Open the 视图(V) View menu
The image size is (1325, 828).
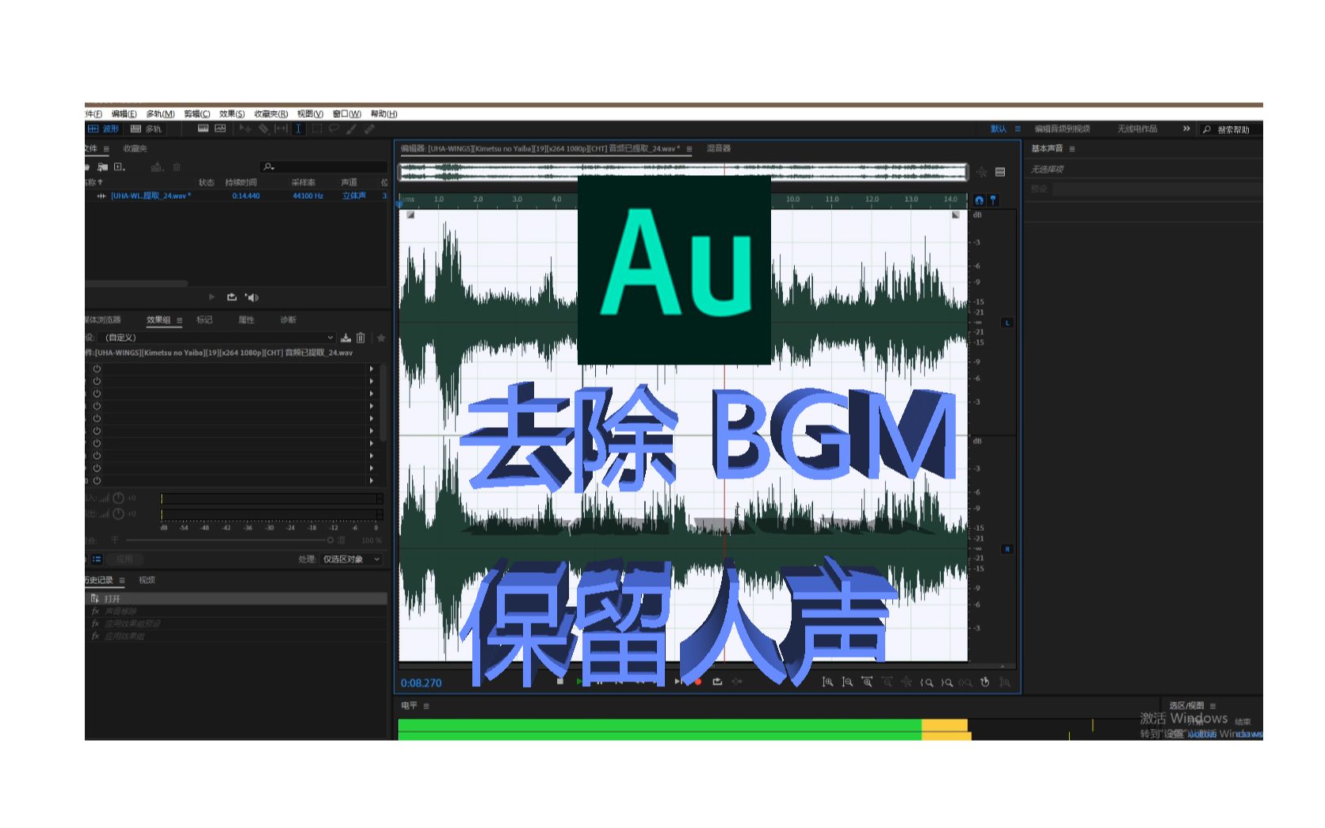coord(310,114)
